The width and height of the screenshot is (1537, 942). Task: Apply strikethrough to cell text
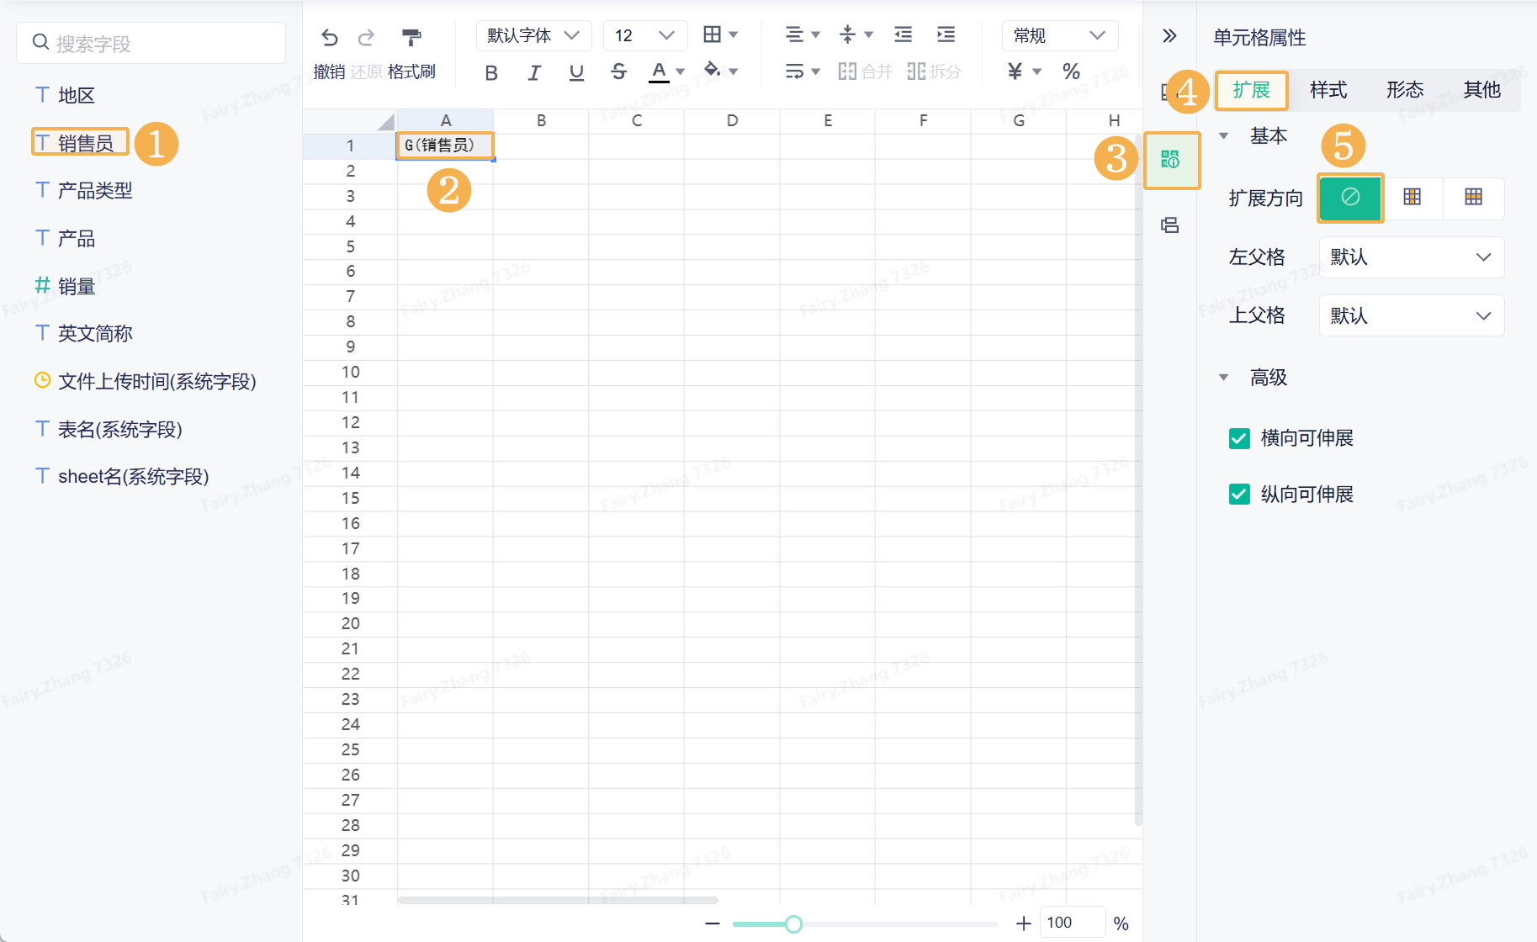tap(618, 72)
